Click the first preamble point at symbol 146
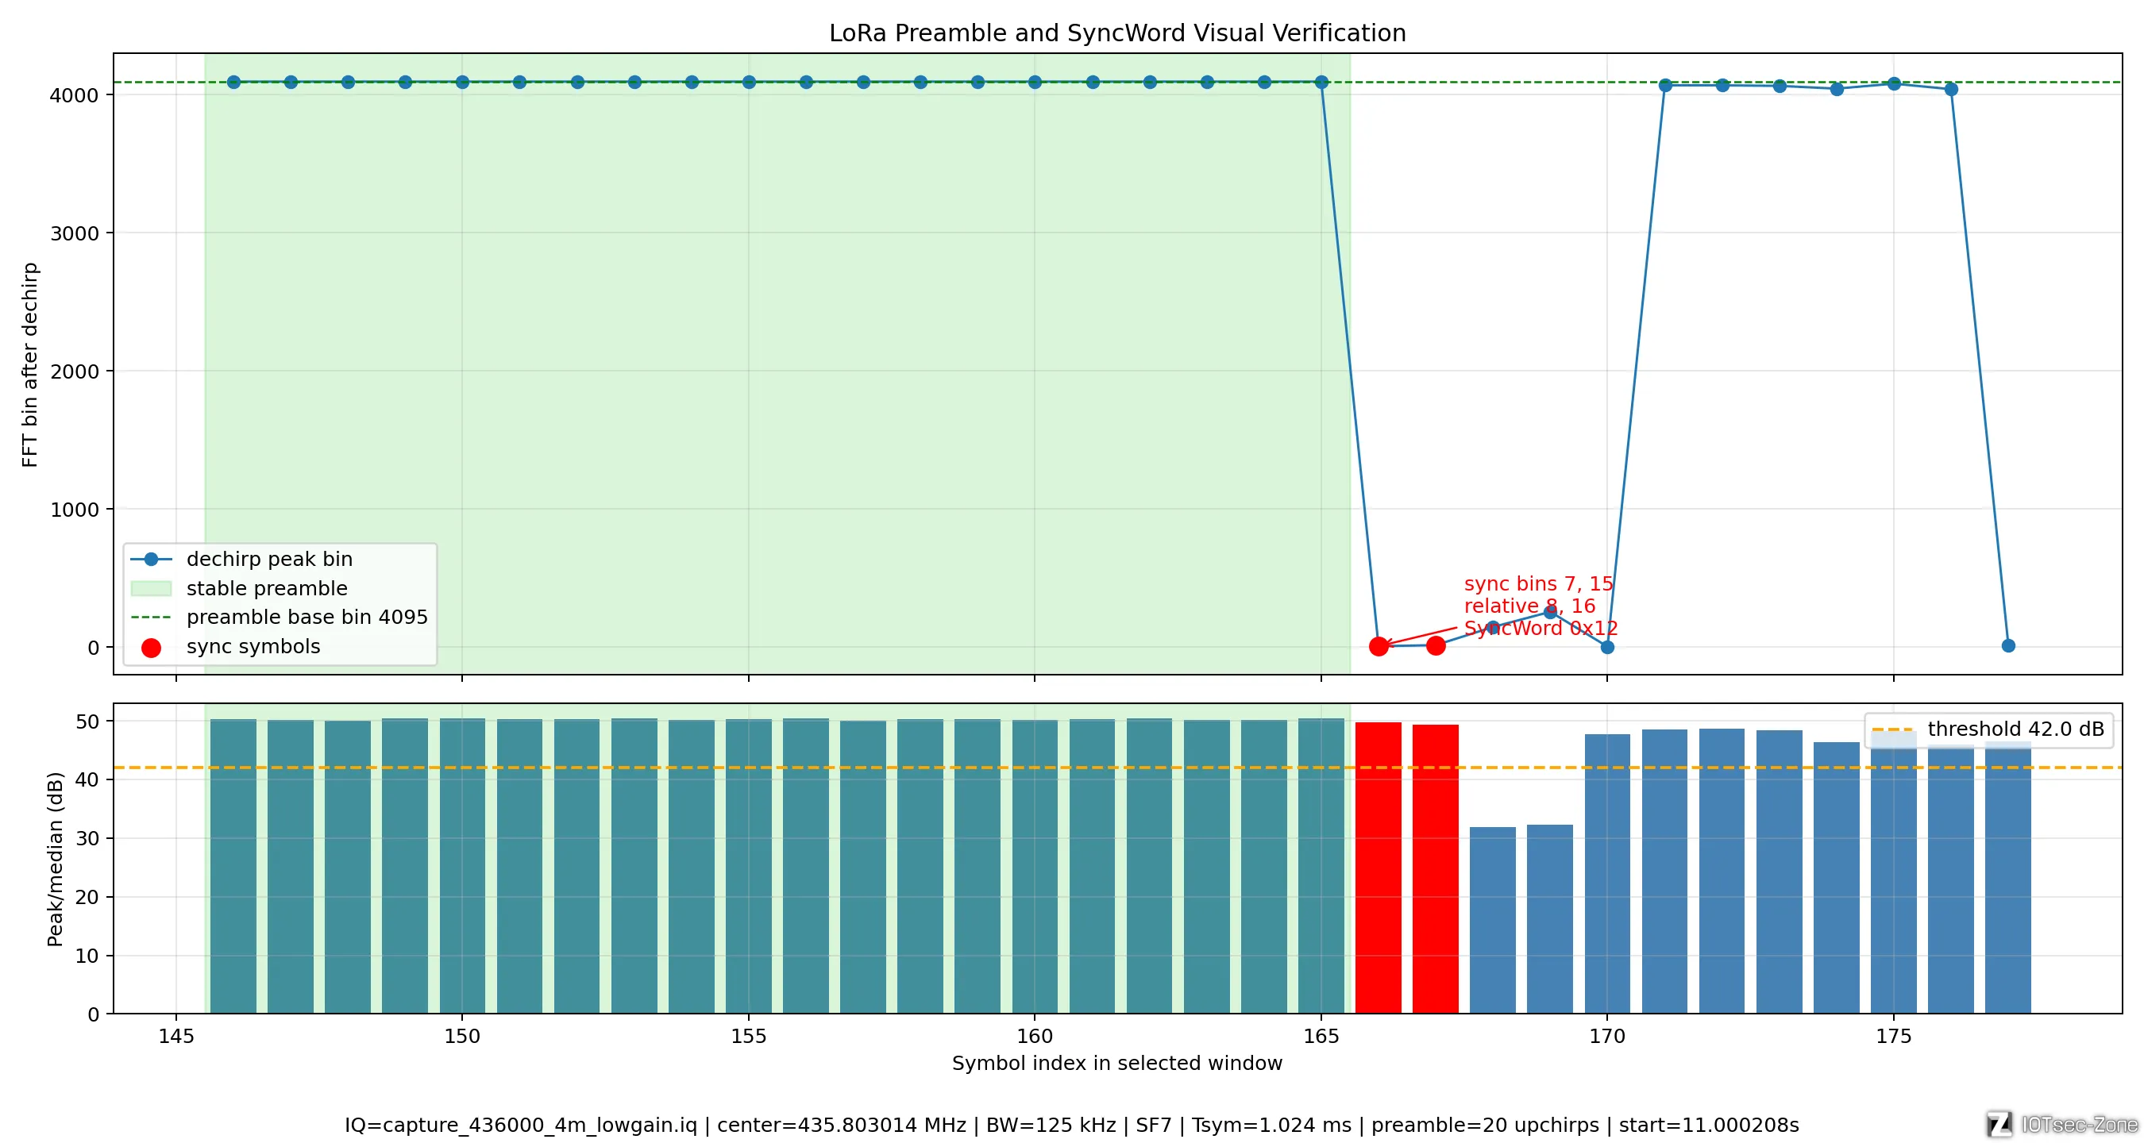 (x=234, y=83)
